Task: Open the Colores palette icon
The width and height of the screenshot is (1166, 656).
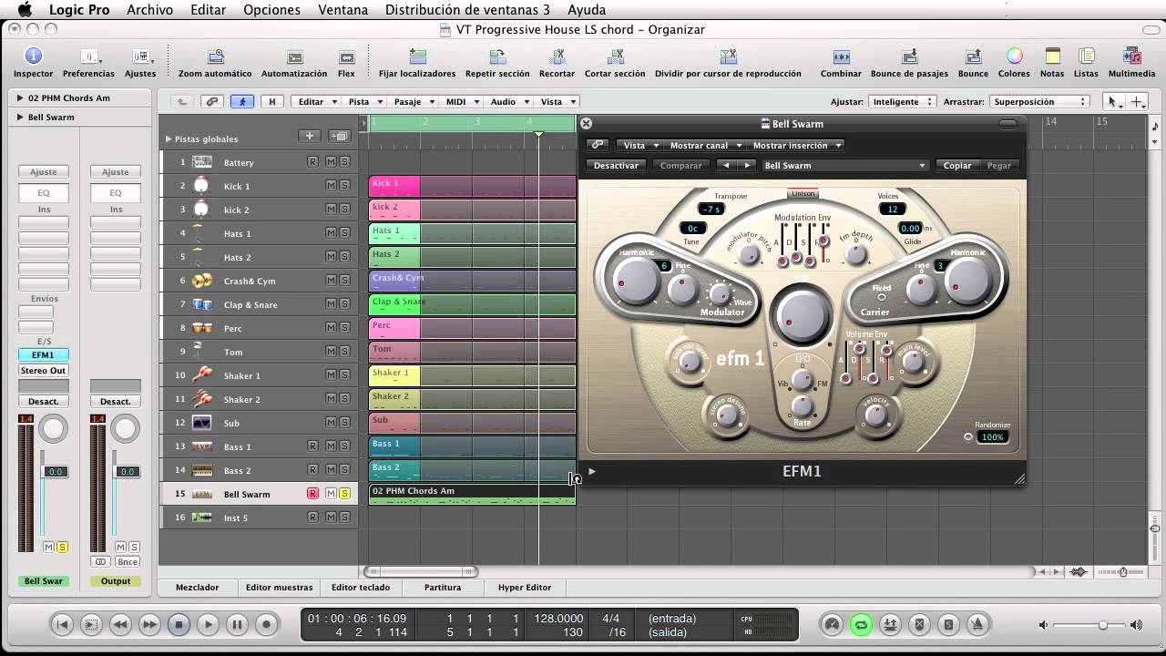Action: pyautogui.click(x=1014, y=56)
